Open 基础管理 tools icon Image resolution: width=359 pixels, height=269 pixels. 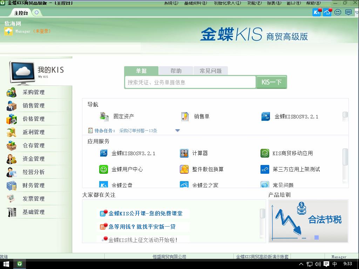[12, 212]
